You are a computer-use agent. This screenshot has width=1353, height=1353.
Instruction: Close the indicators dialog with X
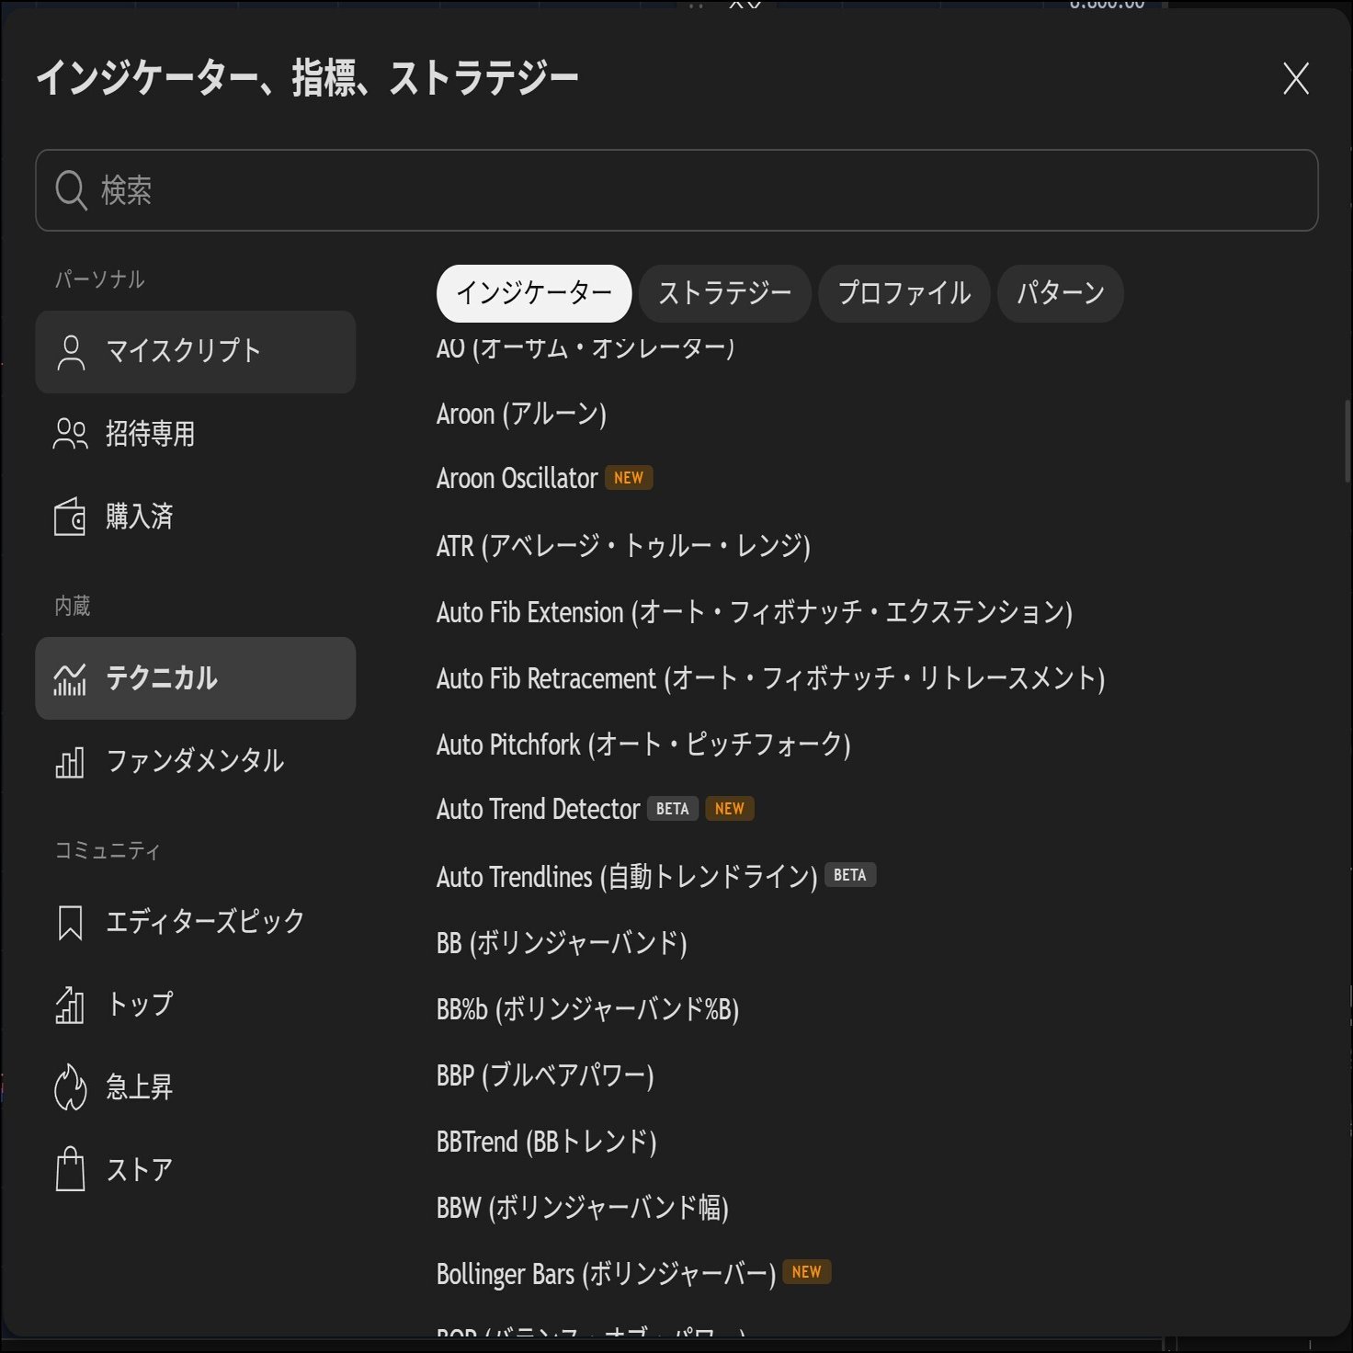1294,80
